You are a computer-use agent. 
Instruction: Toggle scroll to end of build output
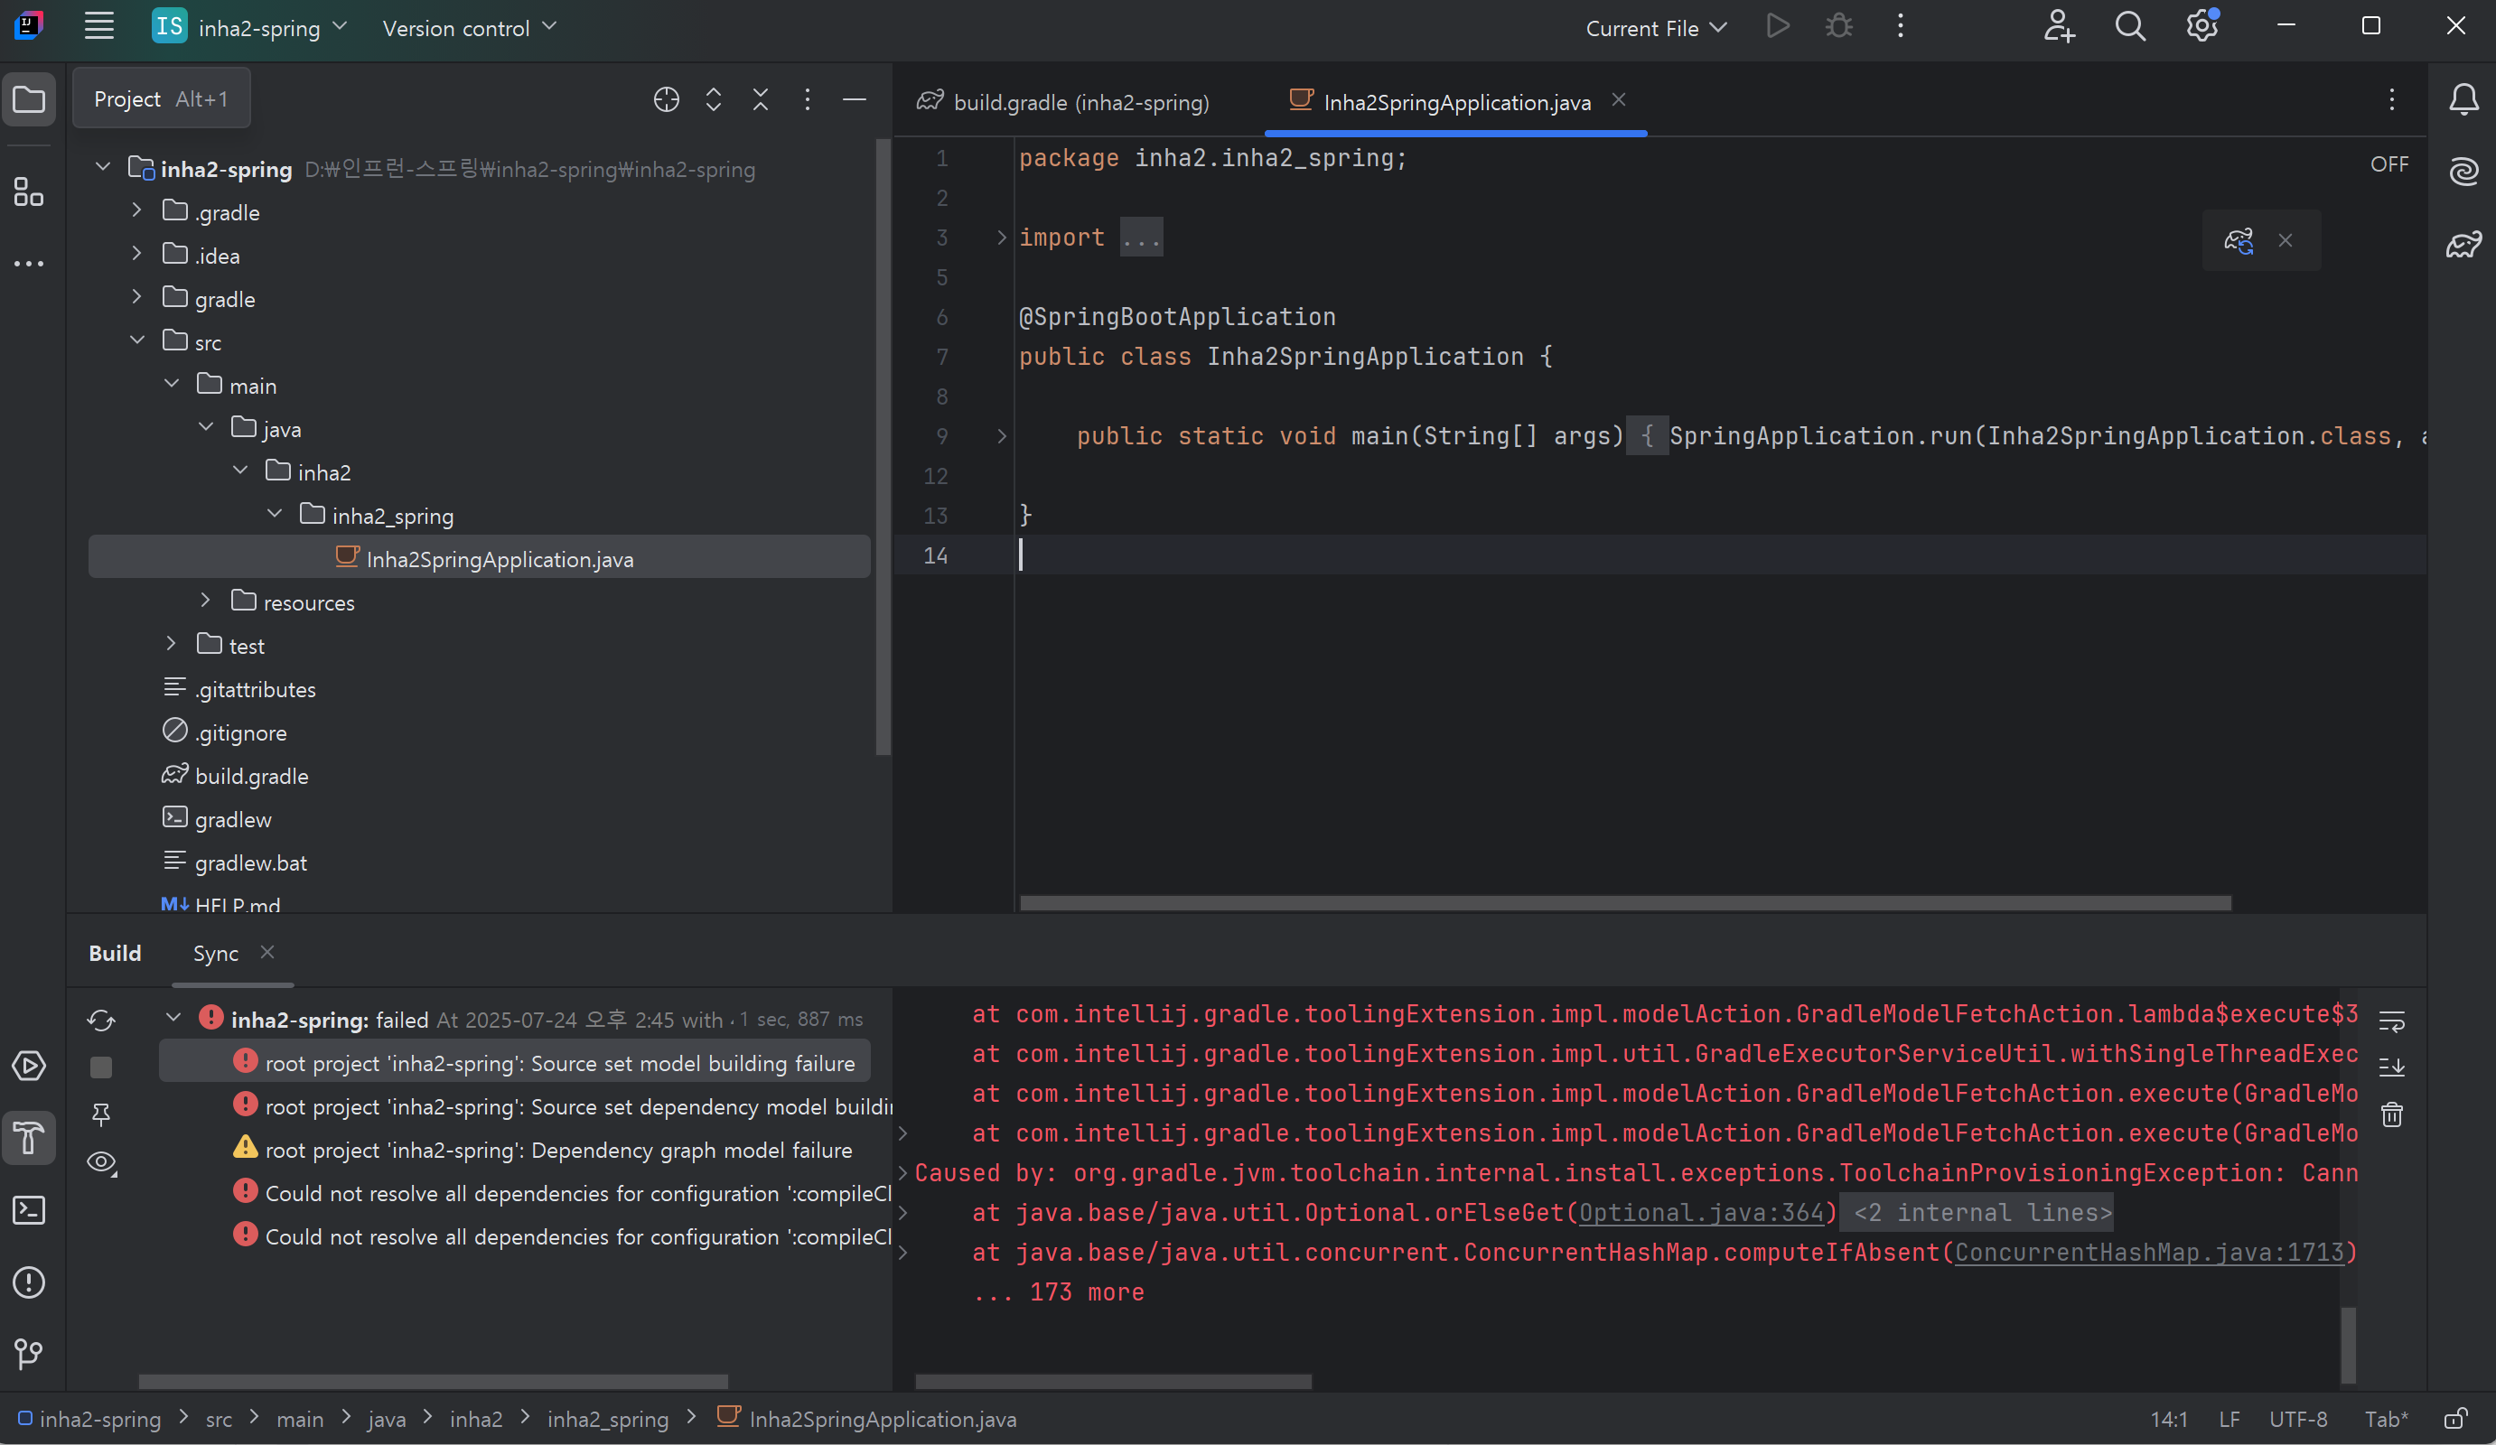pyautogui.click(x=2392, y=1067)
